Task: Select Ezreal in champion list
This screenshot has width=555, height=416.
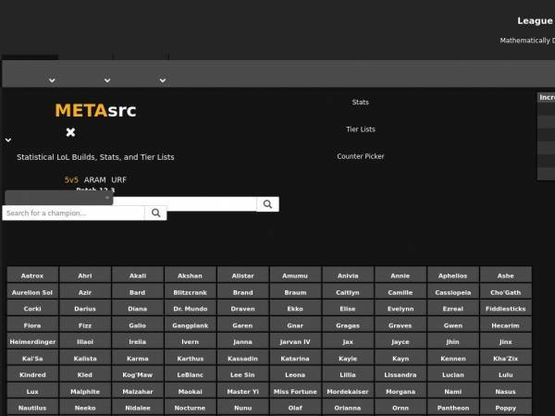Action: pyautogui.click(x=453, y=308)
